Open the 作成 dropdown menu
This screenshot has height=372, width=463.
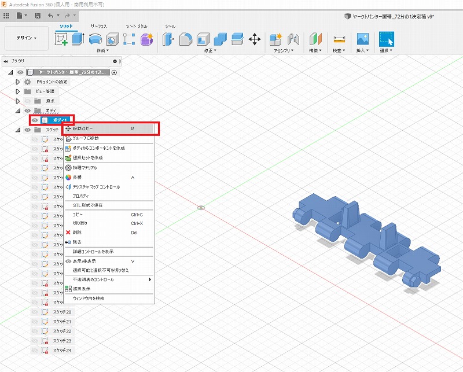point(104,51)
